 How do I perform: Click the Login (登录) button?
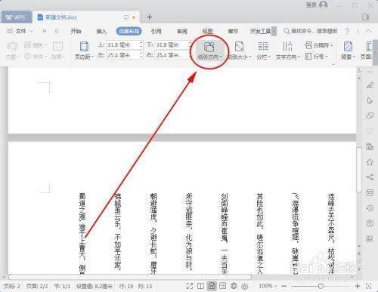point(311,5)
